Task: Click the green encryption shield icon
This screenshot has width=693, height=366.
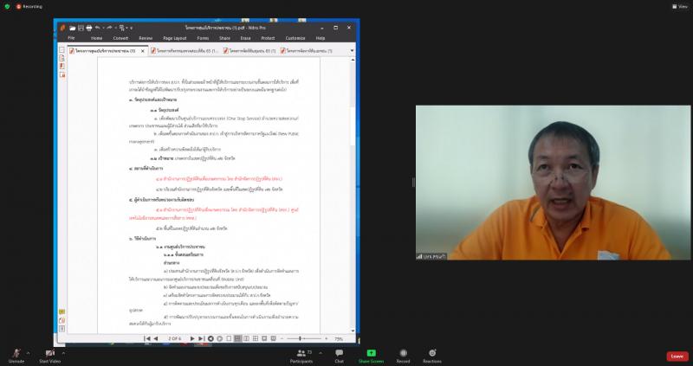Action: tap(7, 7)
